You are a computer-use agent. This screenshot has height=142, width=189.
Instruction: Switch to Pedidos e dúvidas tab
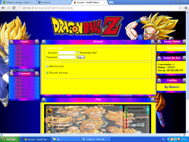(x=17, y=2)
